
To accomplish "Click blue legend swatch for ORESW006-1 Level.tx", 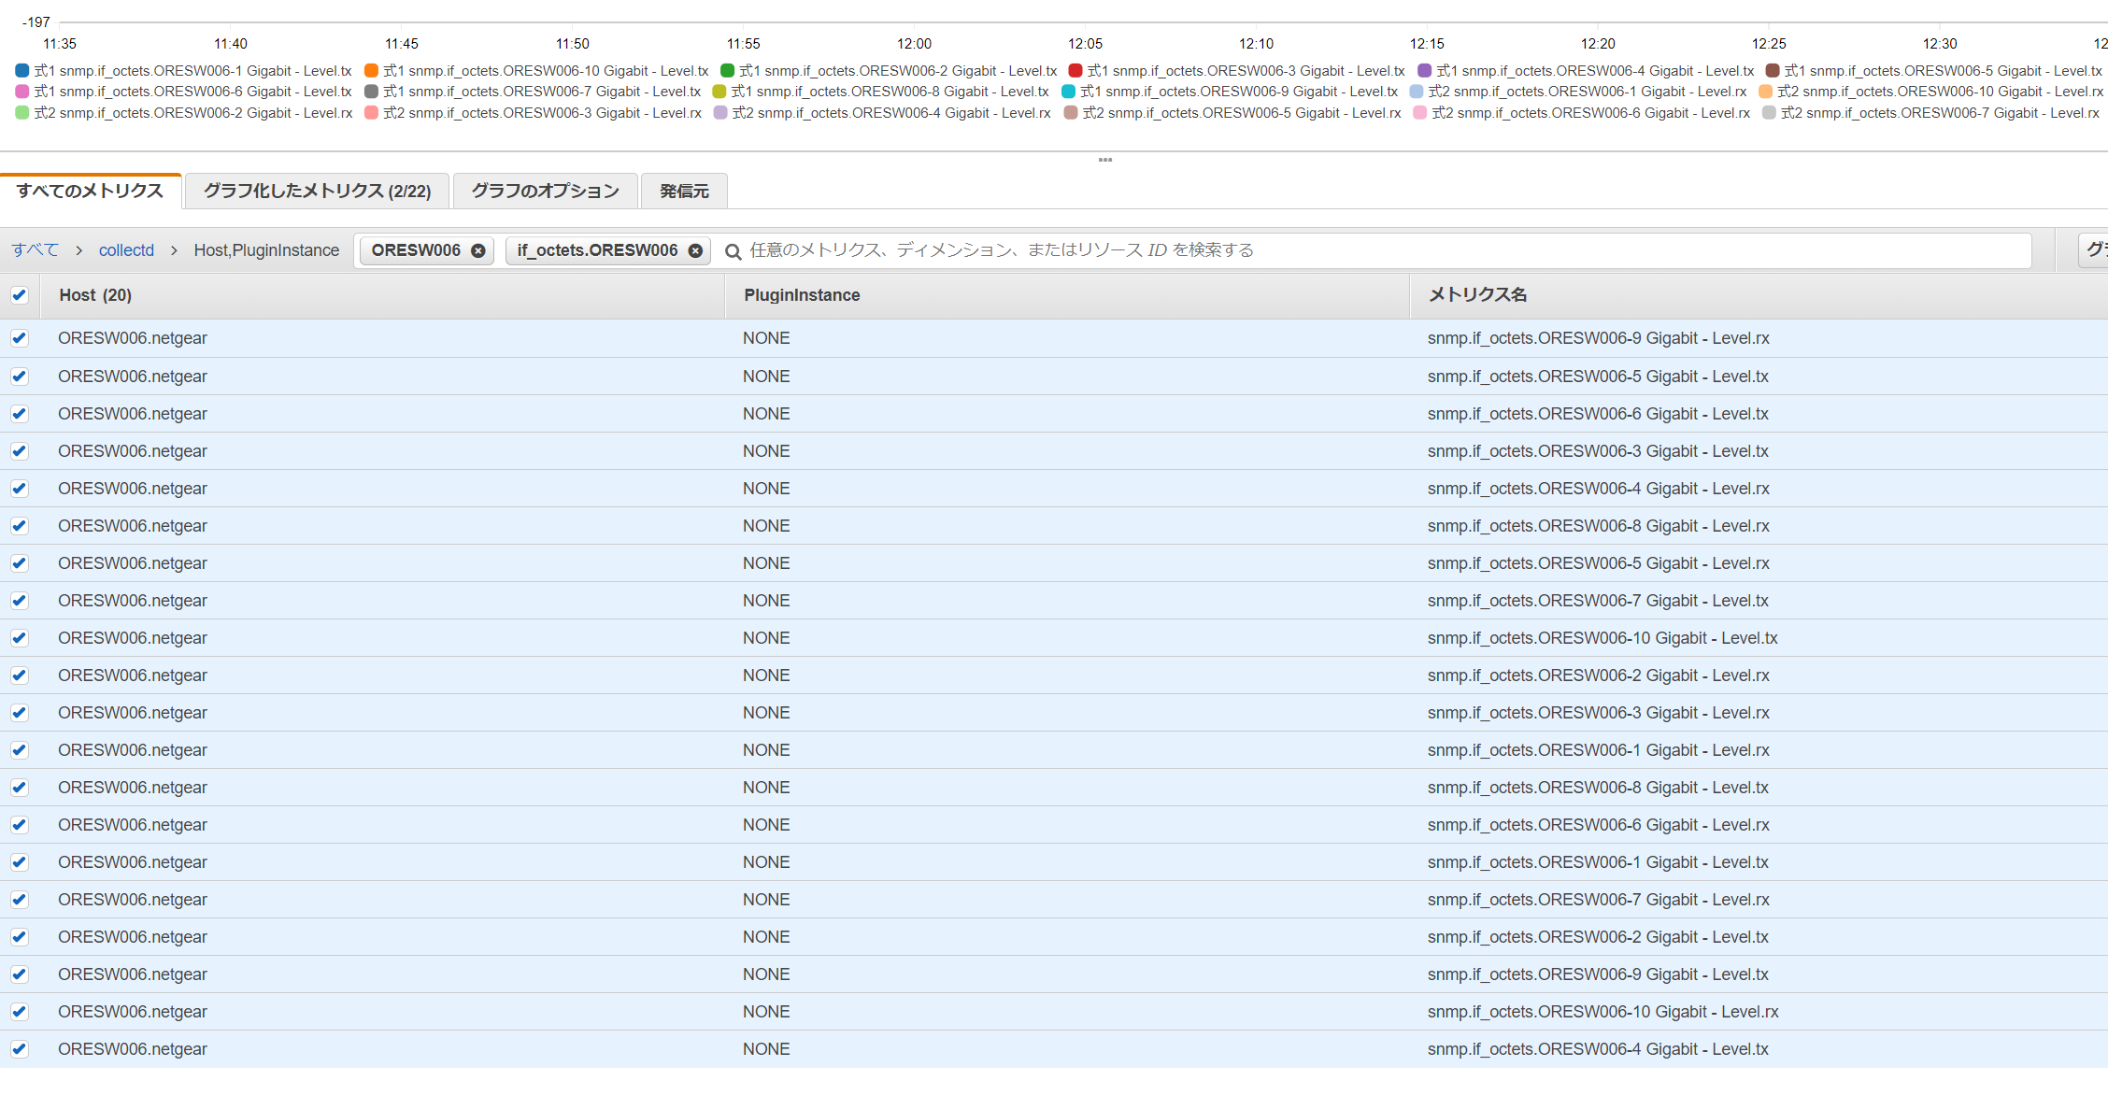I will (x=22, y=71).
